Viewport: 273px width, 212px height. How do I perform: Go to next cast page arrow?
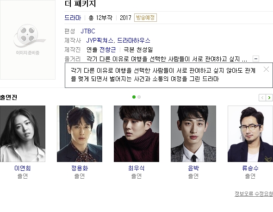(269, 98)
